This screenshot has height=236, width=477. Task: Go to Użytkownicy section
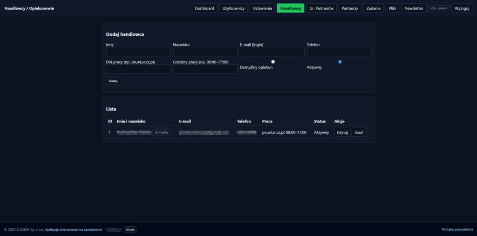coord(233,8)
